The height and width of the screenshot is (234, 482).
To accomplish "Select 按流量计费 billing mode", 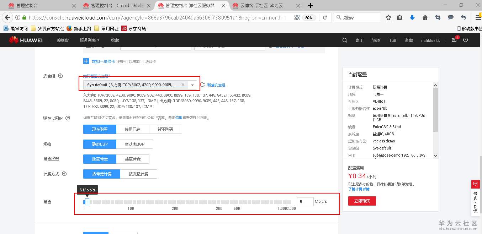I will 138,174.
